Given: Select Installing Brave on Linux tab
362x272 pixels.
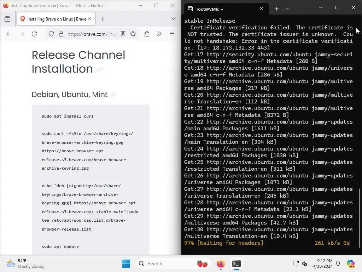Looking at the screenshot, I should pos(56,19).
